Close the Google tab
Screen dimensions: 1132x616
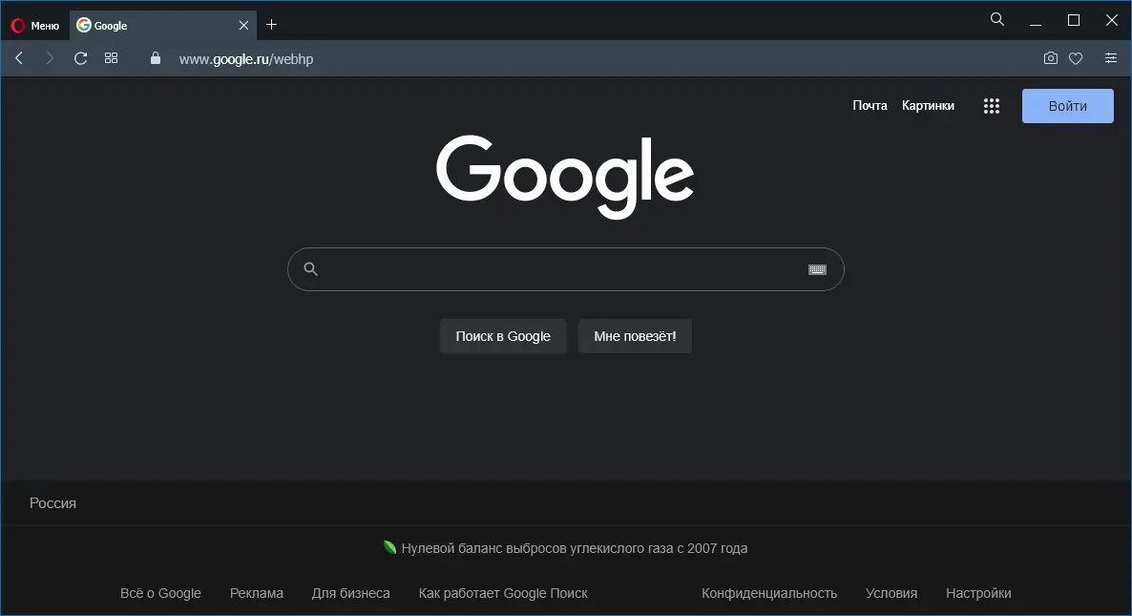244,25
